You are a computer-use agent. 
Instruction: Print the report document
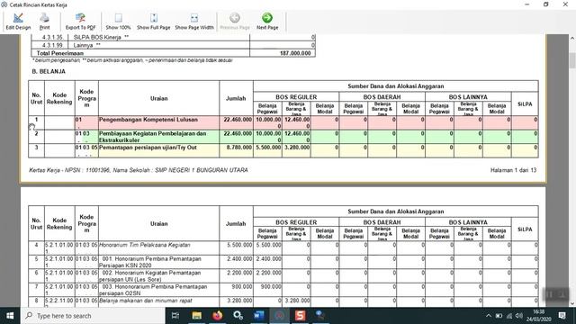pyautogui.click(x=44, y=22)
